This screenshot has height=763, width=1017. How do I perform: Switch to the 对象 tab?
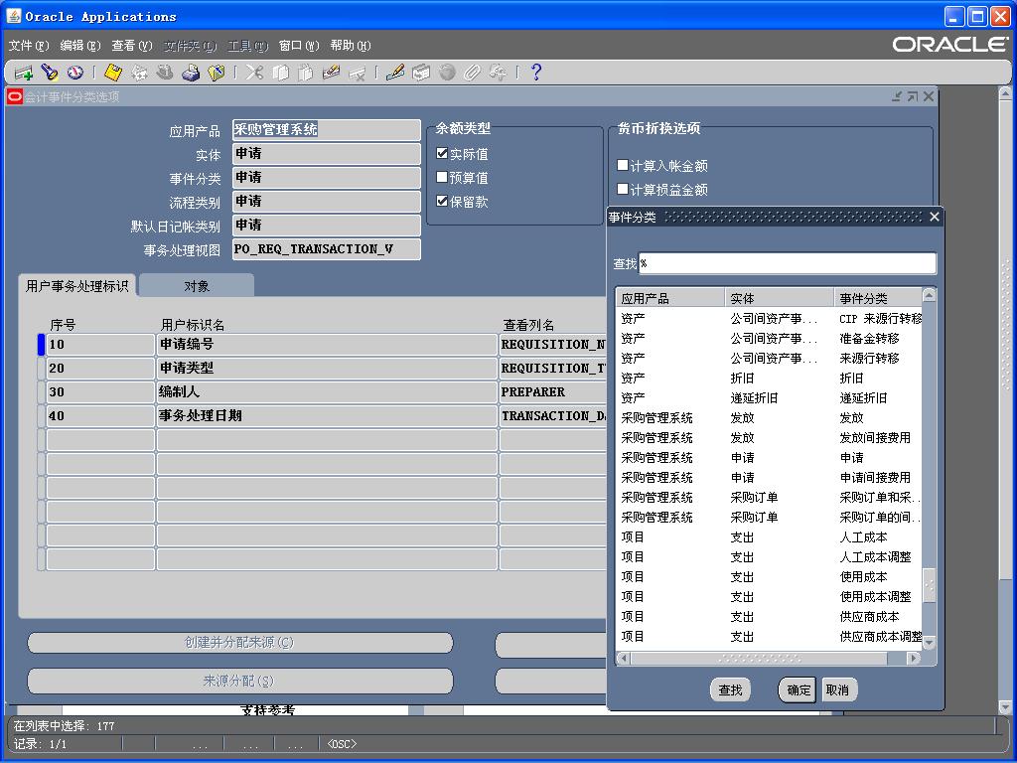click(197, 286)
